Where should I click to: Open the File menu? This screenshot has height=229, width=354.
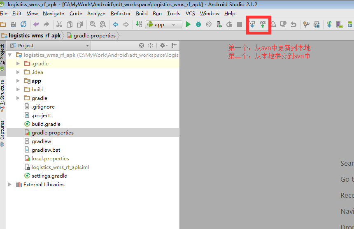[3, 14]
